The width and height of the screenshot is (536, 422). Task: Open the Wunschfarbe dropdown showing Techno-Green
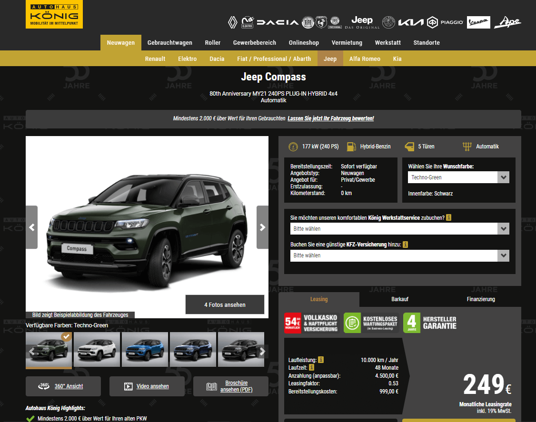point(458,177)
